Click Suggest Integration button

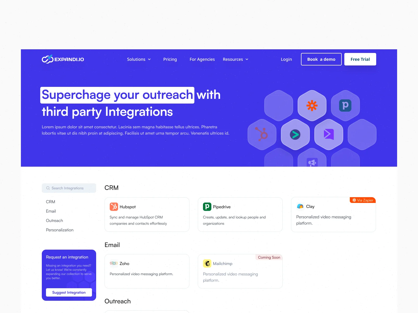(x=69, y=292)
